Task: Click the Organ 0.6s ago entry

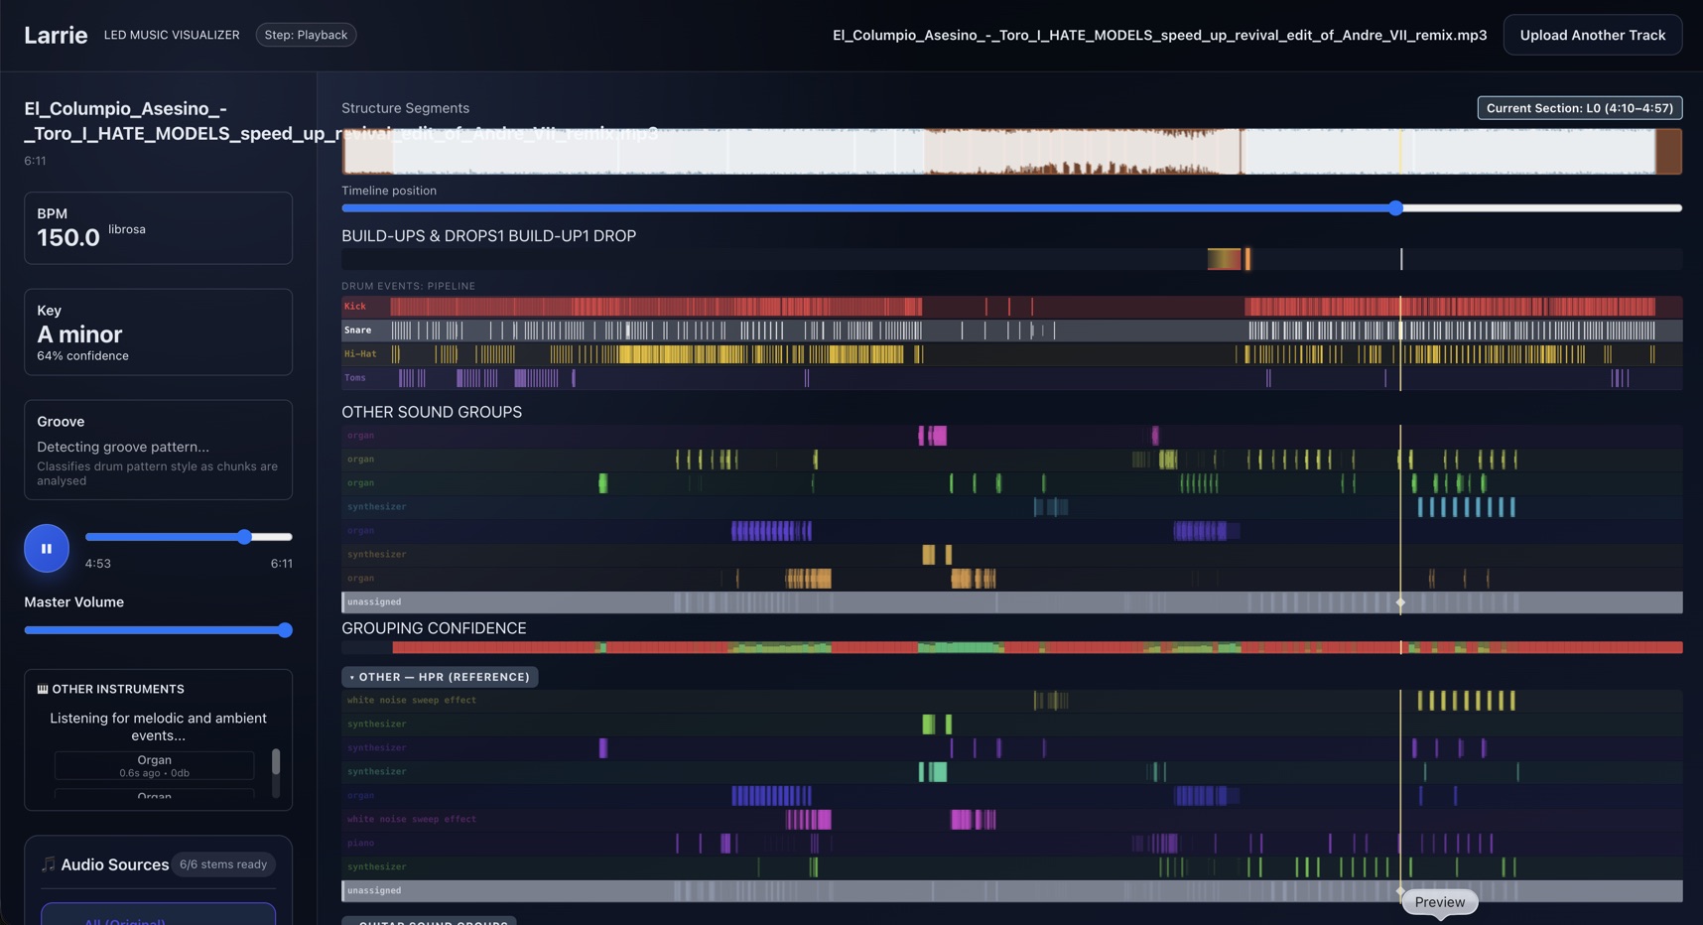Action: pos(154,765)
